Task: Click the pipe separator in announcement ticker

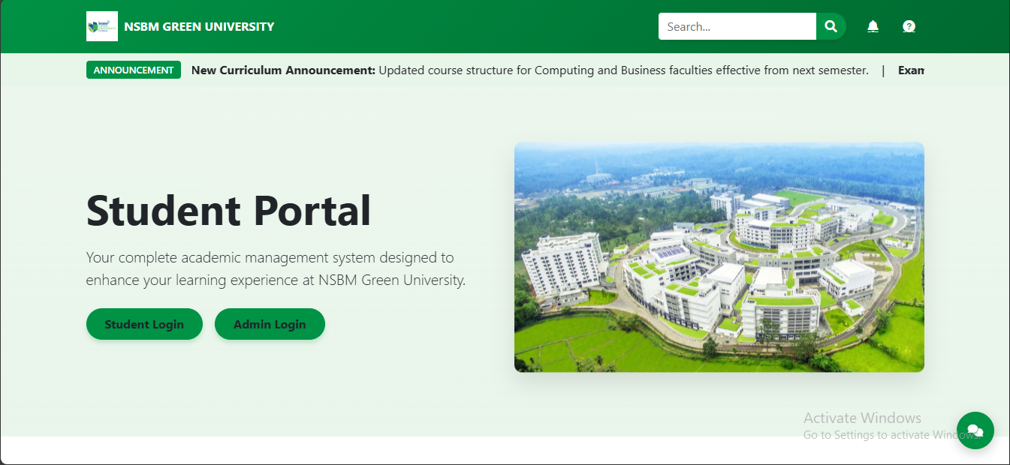Action: (883, 70)
